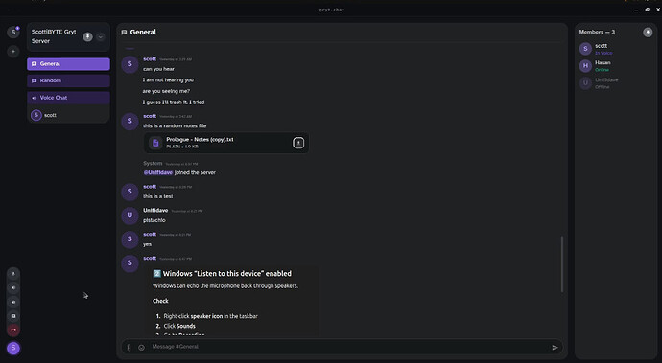Add a new server with plus button
Viewport: 662px width, 363px height.
(x=13, y=52)
